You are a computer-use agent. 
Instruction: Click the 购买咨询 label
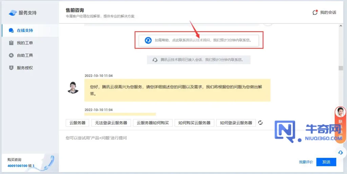14,160
